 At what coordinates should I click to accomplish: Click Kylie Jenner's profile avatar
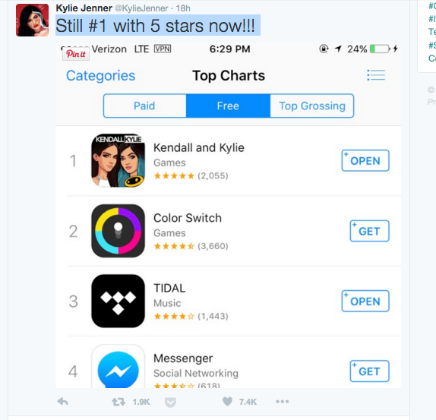(x=32, y=20)
